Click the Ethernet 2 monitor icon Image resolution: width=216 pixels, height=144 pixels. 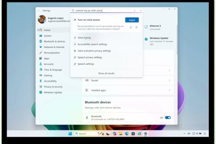point(146,27)
